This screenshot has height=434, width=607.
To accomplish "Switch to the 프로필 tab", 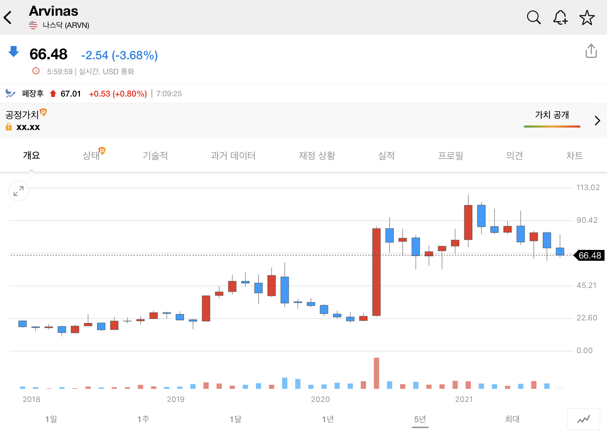I will click(x=451, y=155).
